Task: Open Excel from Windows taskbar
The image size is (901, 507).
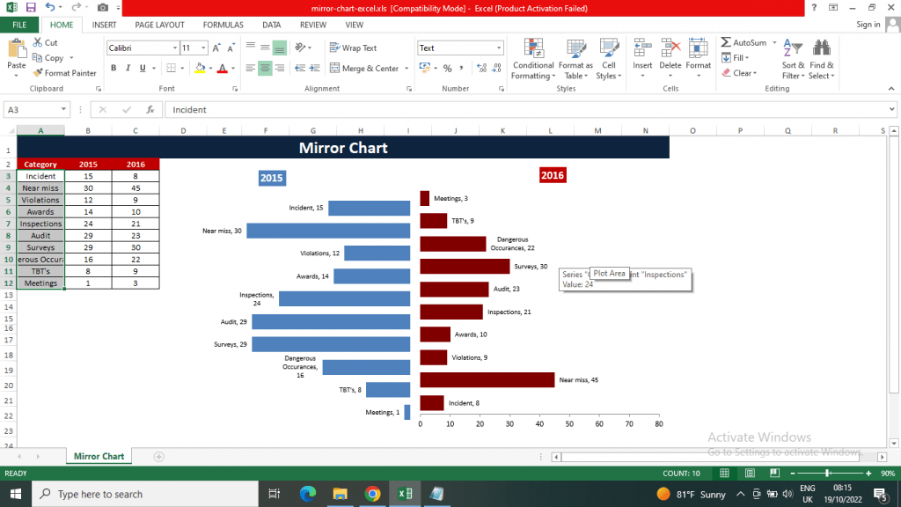Action: (x=405, y=494)
